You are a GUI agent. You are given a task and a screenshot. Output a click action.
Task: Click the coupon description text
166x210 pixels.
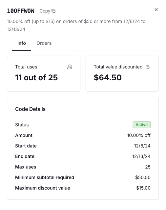click(76, 25)
